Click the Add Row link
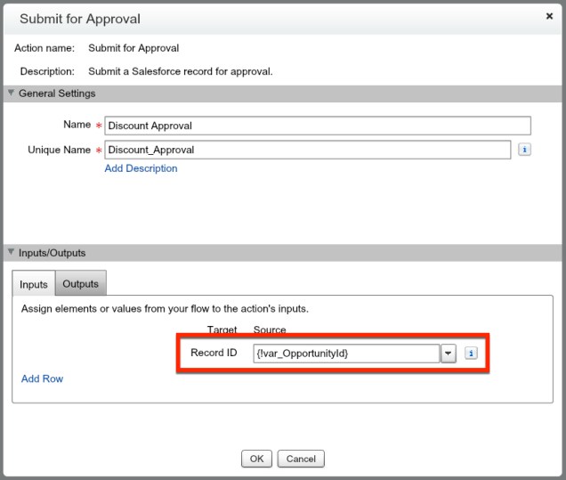The image size is (566, 480). (42, 378)
